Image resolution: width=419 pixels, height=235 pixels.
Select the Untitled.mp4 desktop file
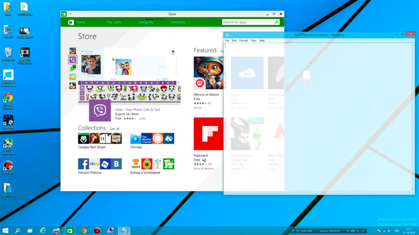[x=25, y=32]
